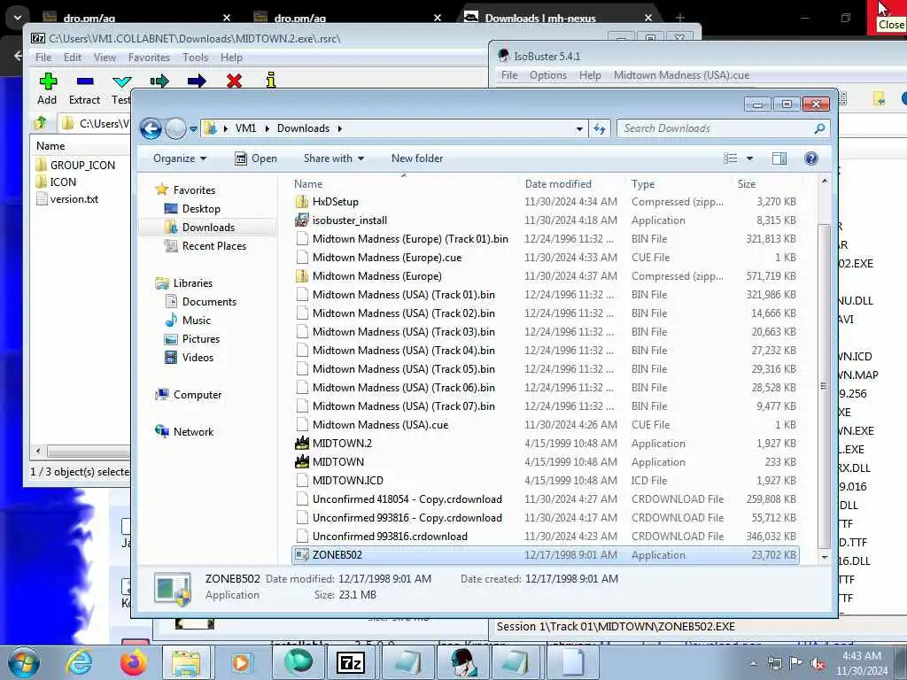Click the New folder button
This screenshot has height=680, width=907.
pyautogui.click(x=417, y=158)
